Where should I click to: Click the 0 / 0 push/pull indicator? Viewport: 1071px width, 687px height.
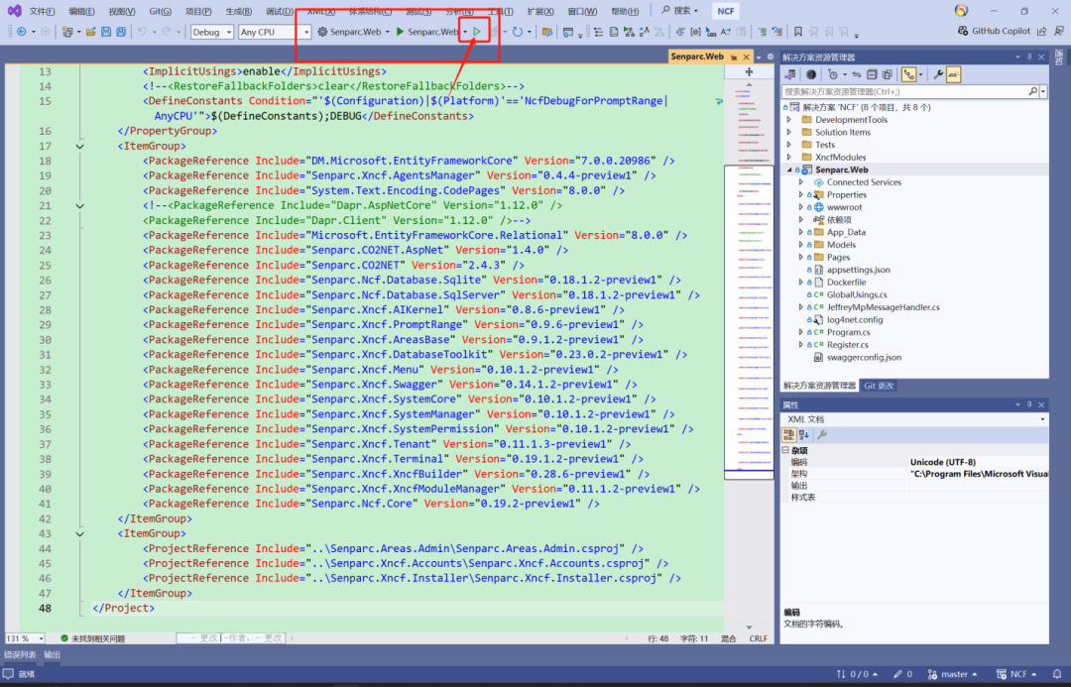click(x=857, y=674)
